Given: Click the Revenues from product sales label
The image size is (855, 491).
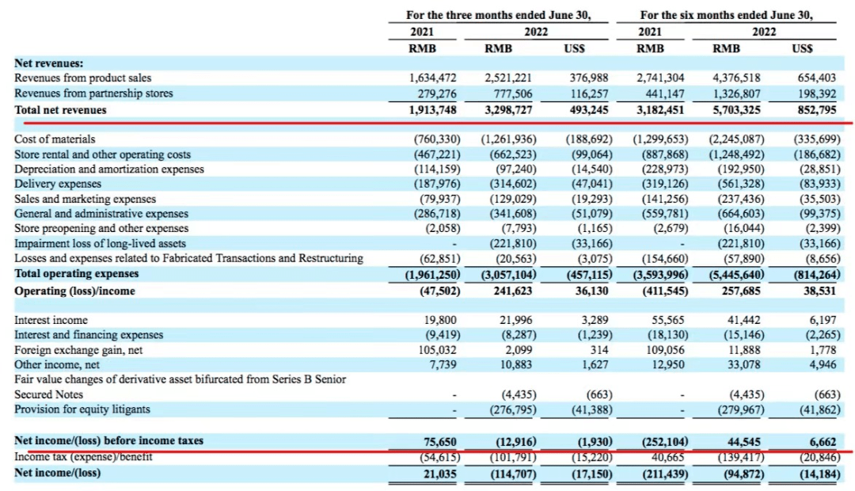Looking at the screenshot, I should 83,78.
